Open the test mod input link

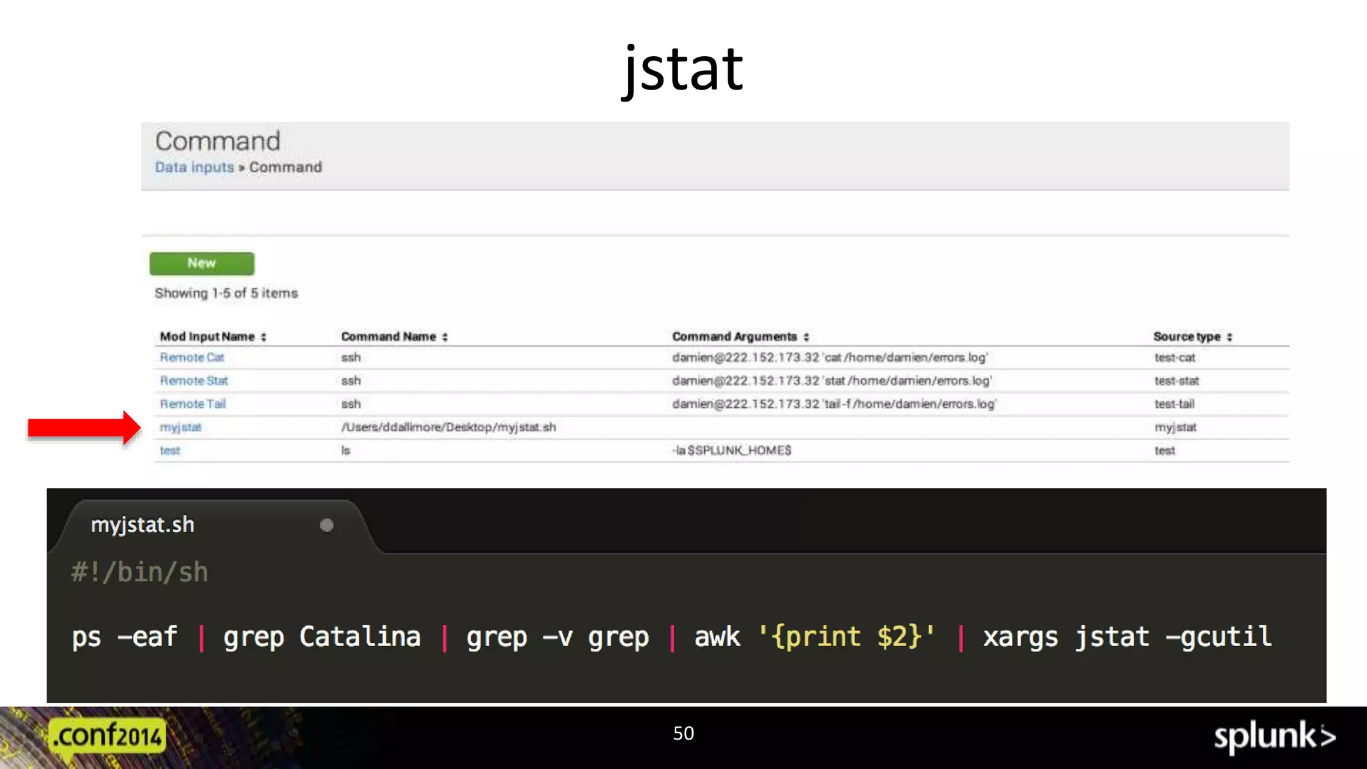pyautogui.click(x=170, y=451)
